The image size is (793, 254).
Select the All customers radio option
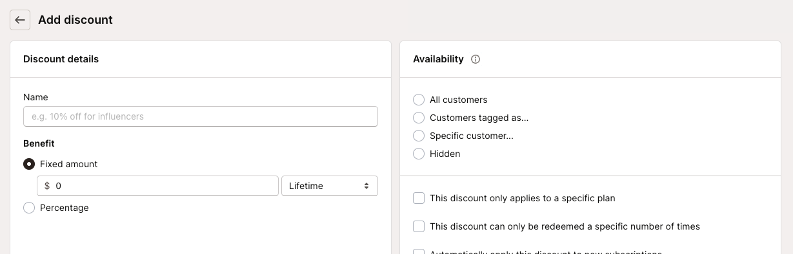coord(419,100)
